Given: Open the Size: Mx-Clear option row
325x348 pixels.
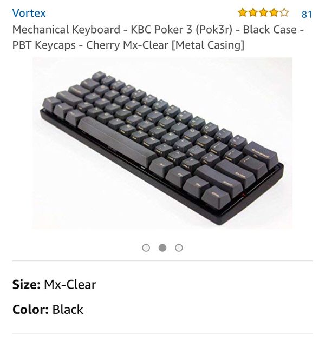Looking at the screenshot, I should [x=162, y=285].
